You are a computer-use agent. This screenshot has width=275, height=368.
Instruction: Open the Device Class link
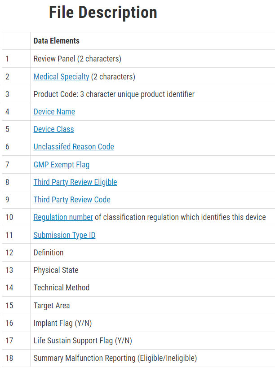[x=53, y=129]
